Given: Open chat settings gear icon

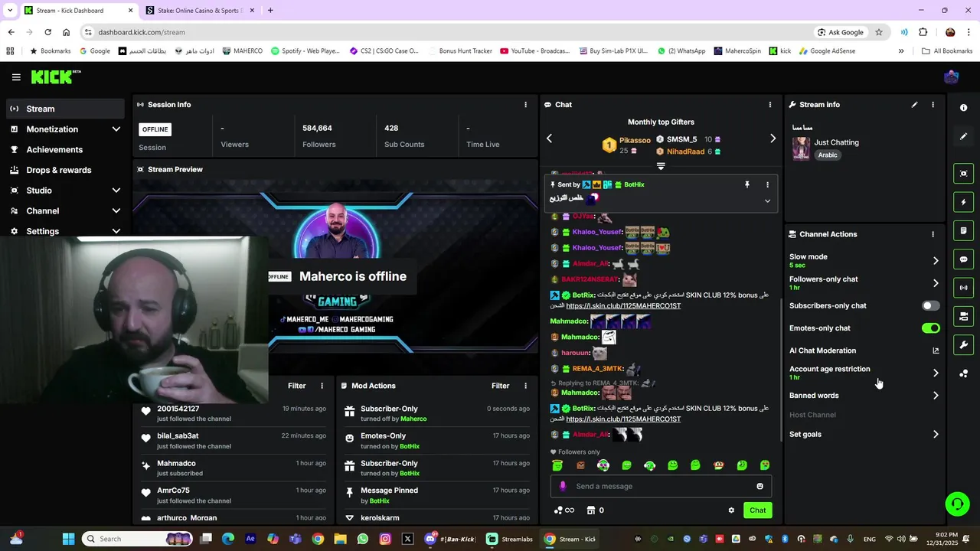Looking at the screenshot, I should 731,510.
